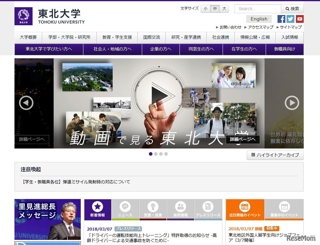Viewport: 320px width, 245px height.
Task: Select the ニュース speech bubble icon
Action: click(x=125, y=207)
